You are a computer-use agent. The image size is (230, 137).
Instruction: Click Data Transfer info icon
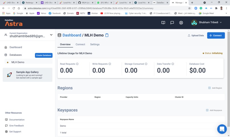[x=173, y=64]
